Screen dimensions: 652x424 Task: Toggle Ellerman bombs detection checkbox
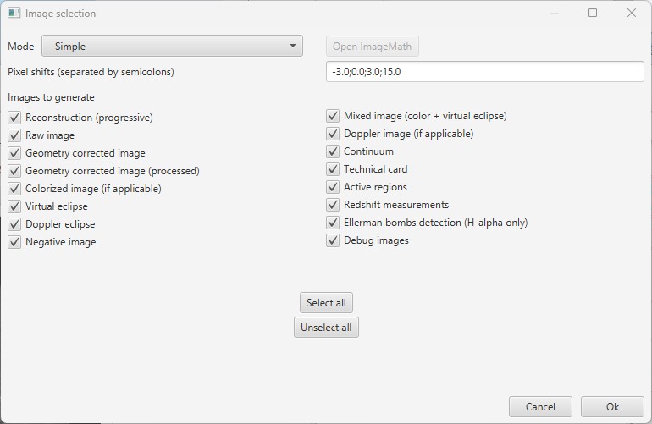333,223
